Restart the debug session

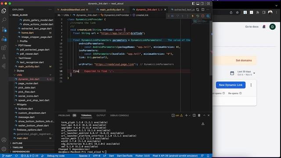pyautogui.click(x=198, y=16)
